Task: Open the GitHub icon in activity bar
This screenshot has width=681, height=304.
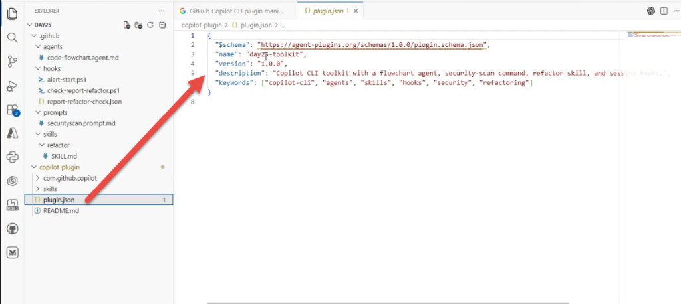Action: [13, 228]
